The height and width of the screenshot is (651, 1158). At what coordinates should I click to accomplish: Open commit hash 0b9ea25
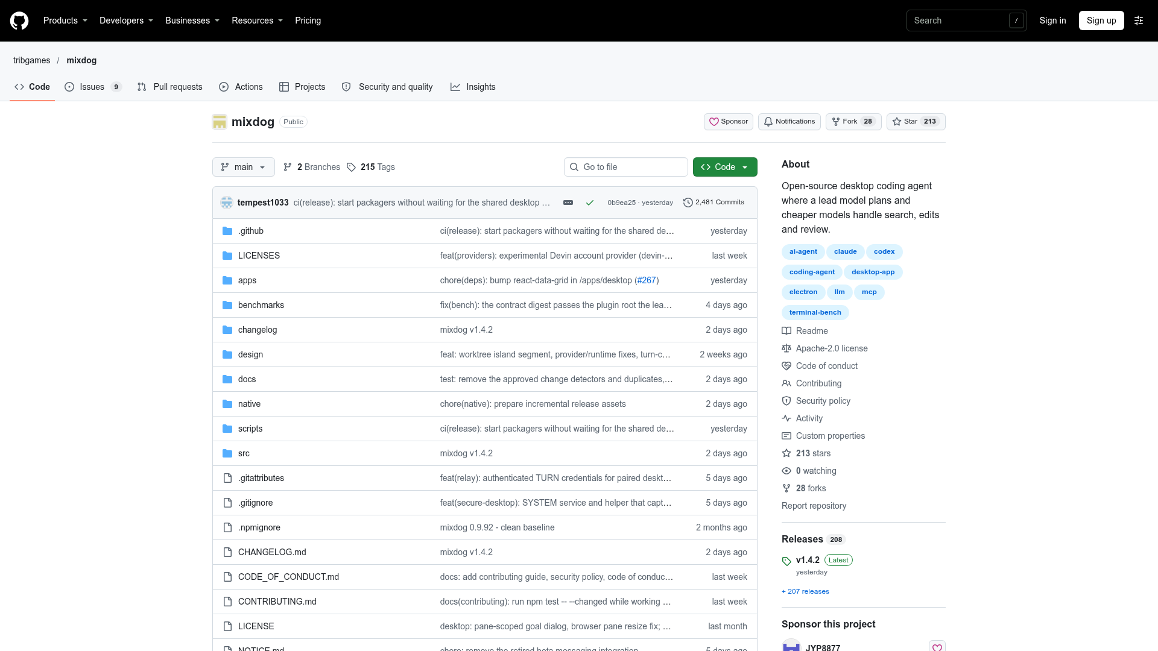[x=621, y=203]
